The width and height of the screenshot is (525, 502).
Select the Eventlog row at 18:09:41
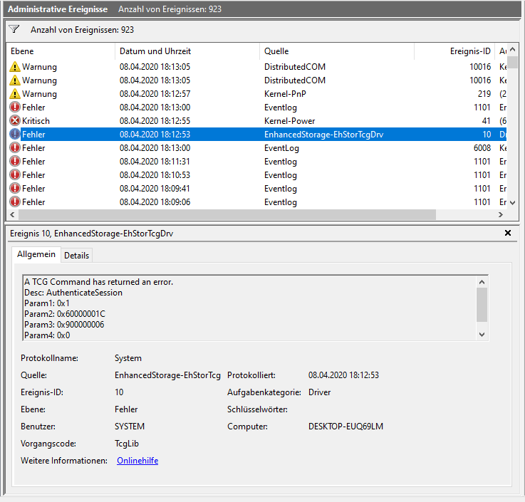click(257, 189)
